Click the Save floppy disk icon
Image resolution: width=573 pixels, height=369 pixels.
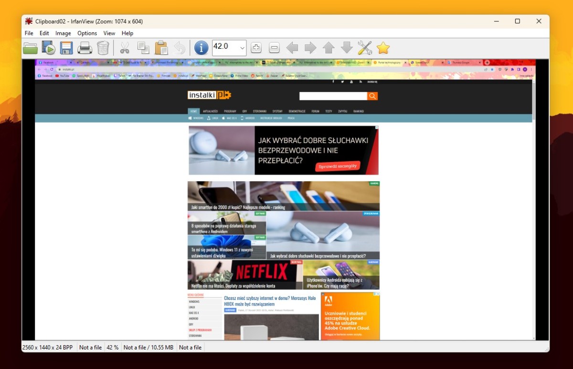(66, 48)
